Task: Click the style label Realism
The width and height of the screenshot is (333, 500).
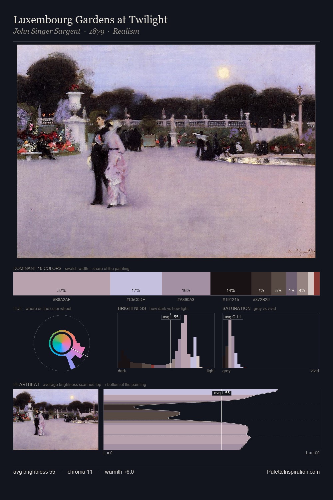Action: 126,31
